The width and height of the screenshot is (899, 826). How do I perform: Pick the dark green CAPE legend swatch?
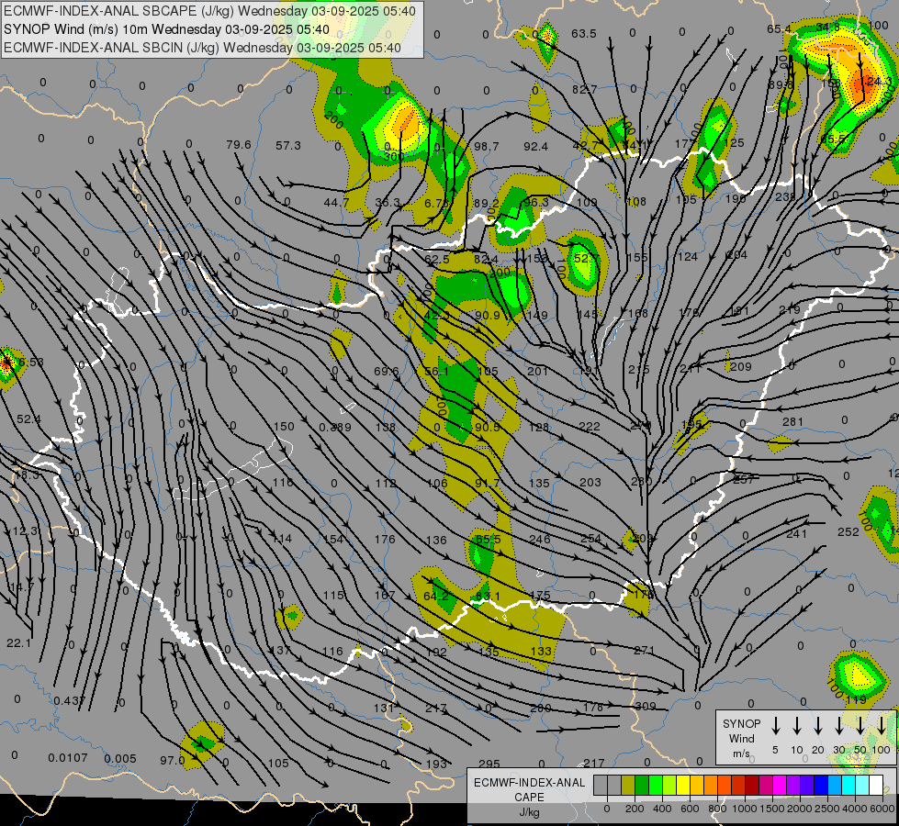pyautogui.click(x=642, y=786)
